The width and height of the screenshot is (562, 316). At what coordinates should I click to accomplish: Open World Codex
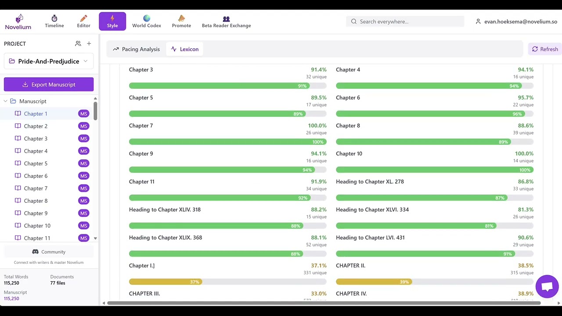pyautogui.click(x=147, y=22)
